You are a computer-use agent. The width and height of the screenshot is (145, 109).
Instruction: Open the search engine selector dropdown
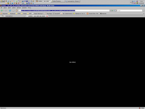pos(115,10)
